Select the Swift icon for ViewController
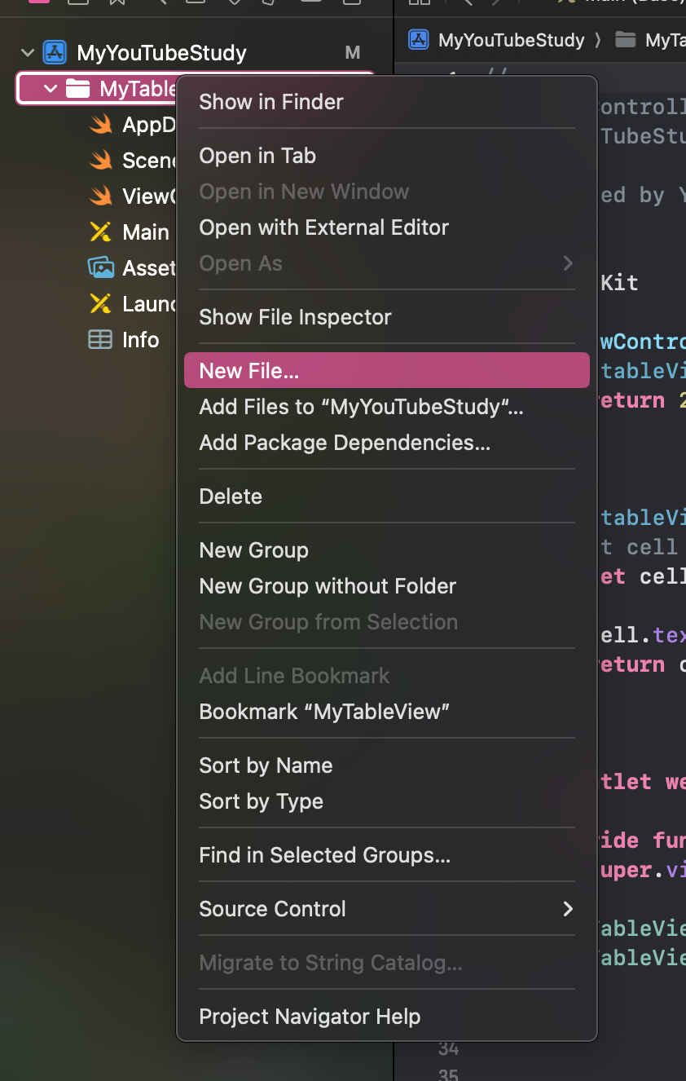This screenshot has width=686, height=1081. (x=100, y=196)
